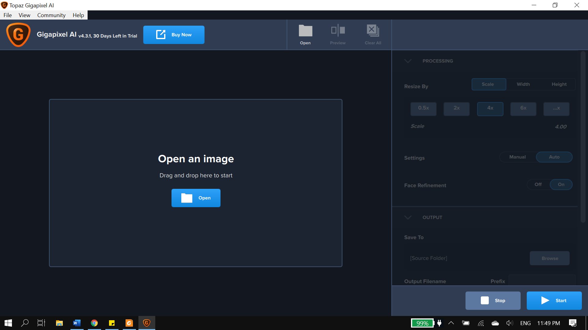Switch to Google Chrome in taskbar
Viewport: 588px width, 330px height.
94,323
